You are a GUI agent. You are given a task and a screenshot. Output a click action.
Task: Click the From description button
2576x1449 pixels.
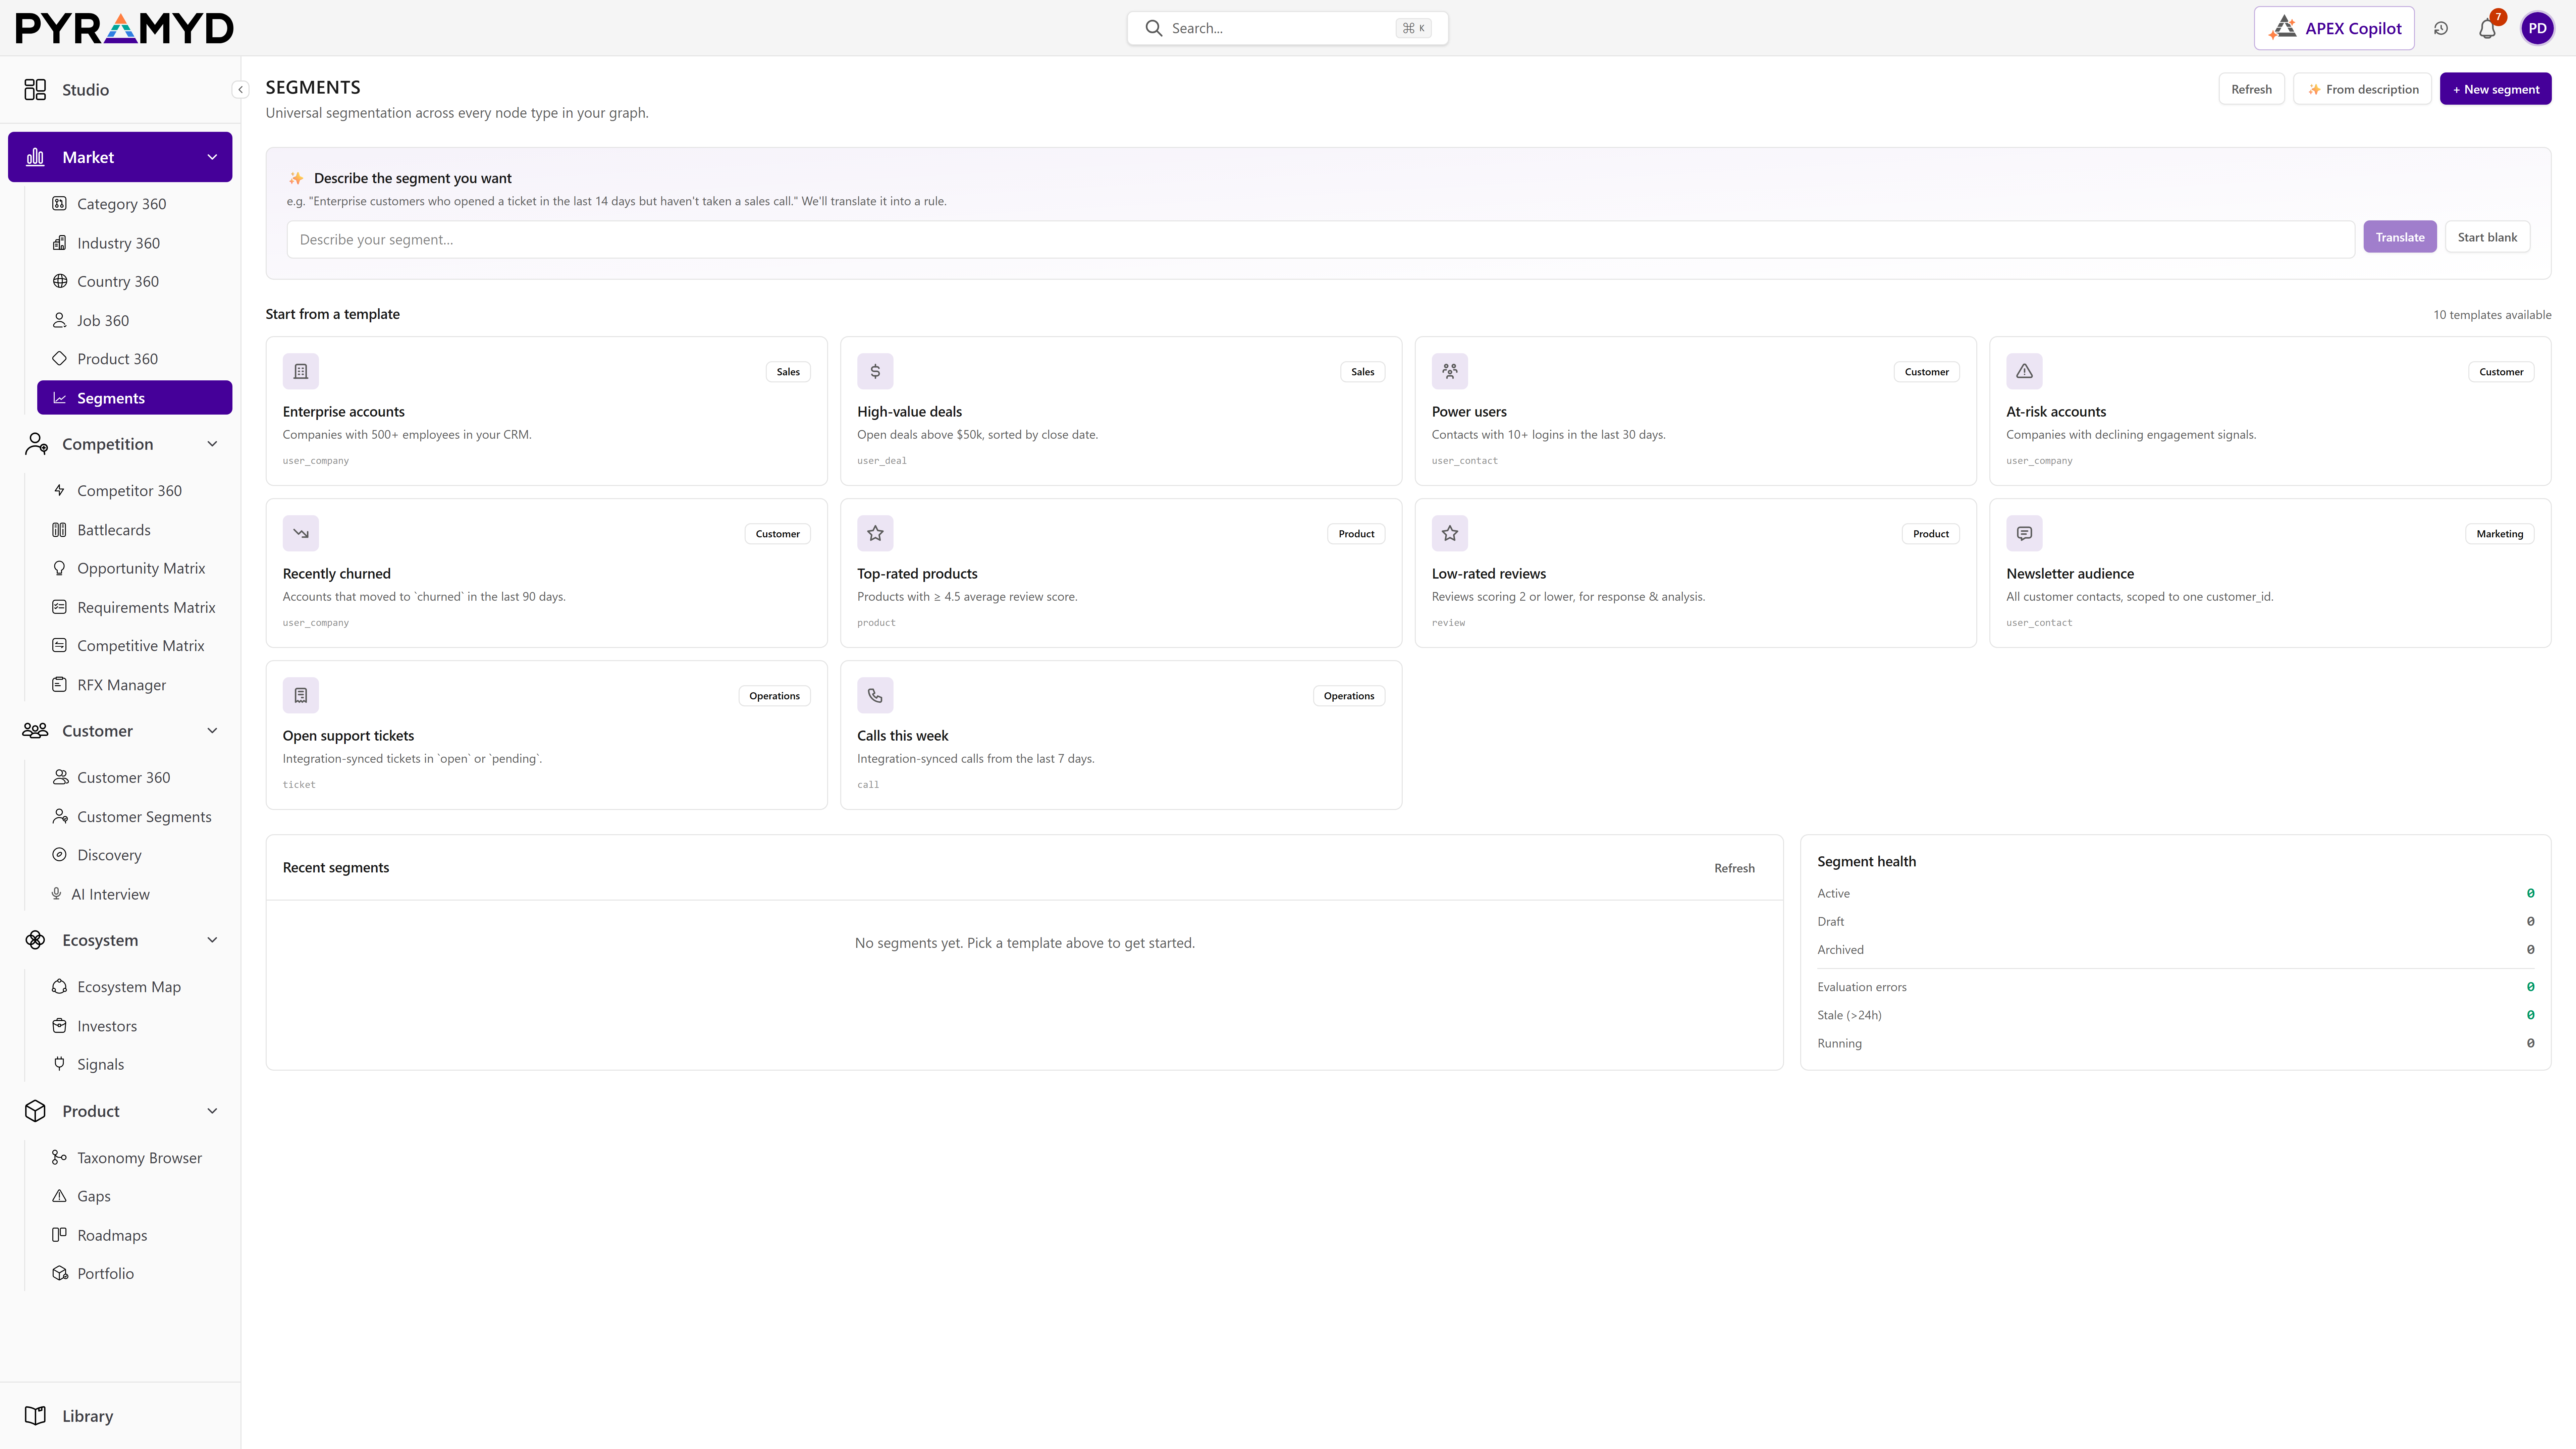point(2362,89)
